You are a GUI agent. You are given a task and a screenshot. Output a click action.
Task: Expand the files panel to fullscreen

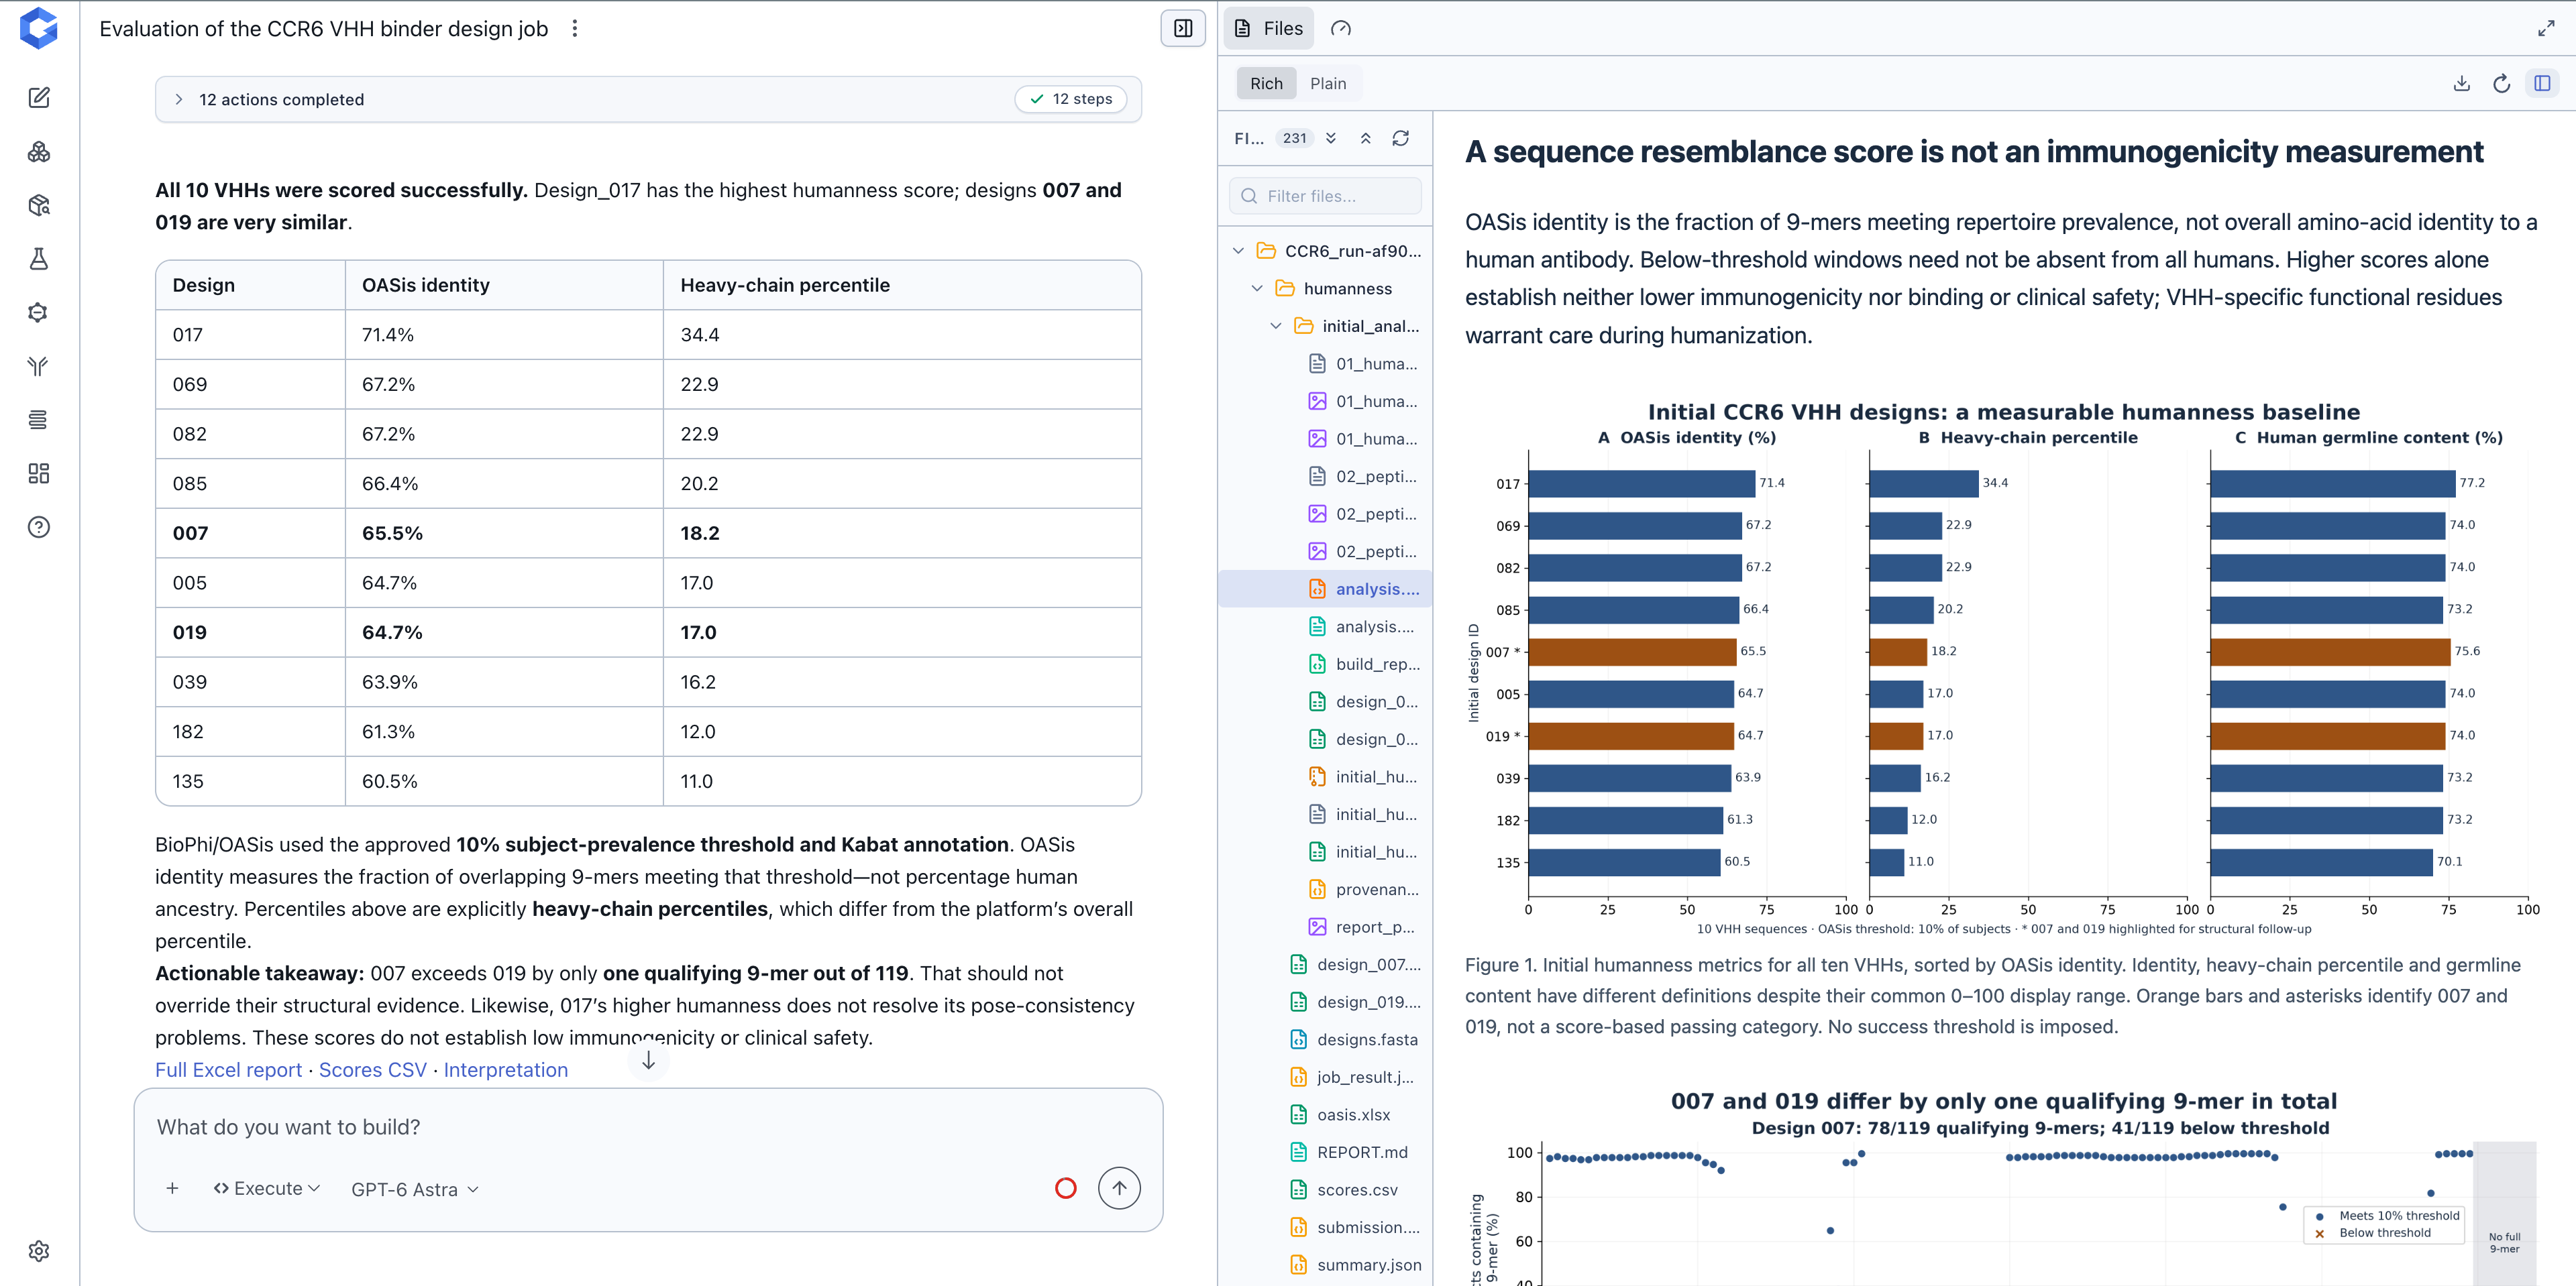[x=2546, y=28]
